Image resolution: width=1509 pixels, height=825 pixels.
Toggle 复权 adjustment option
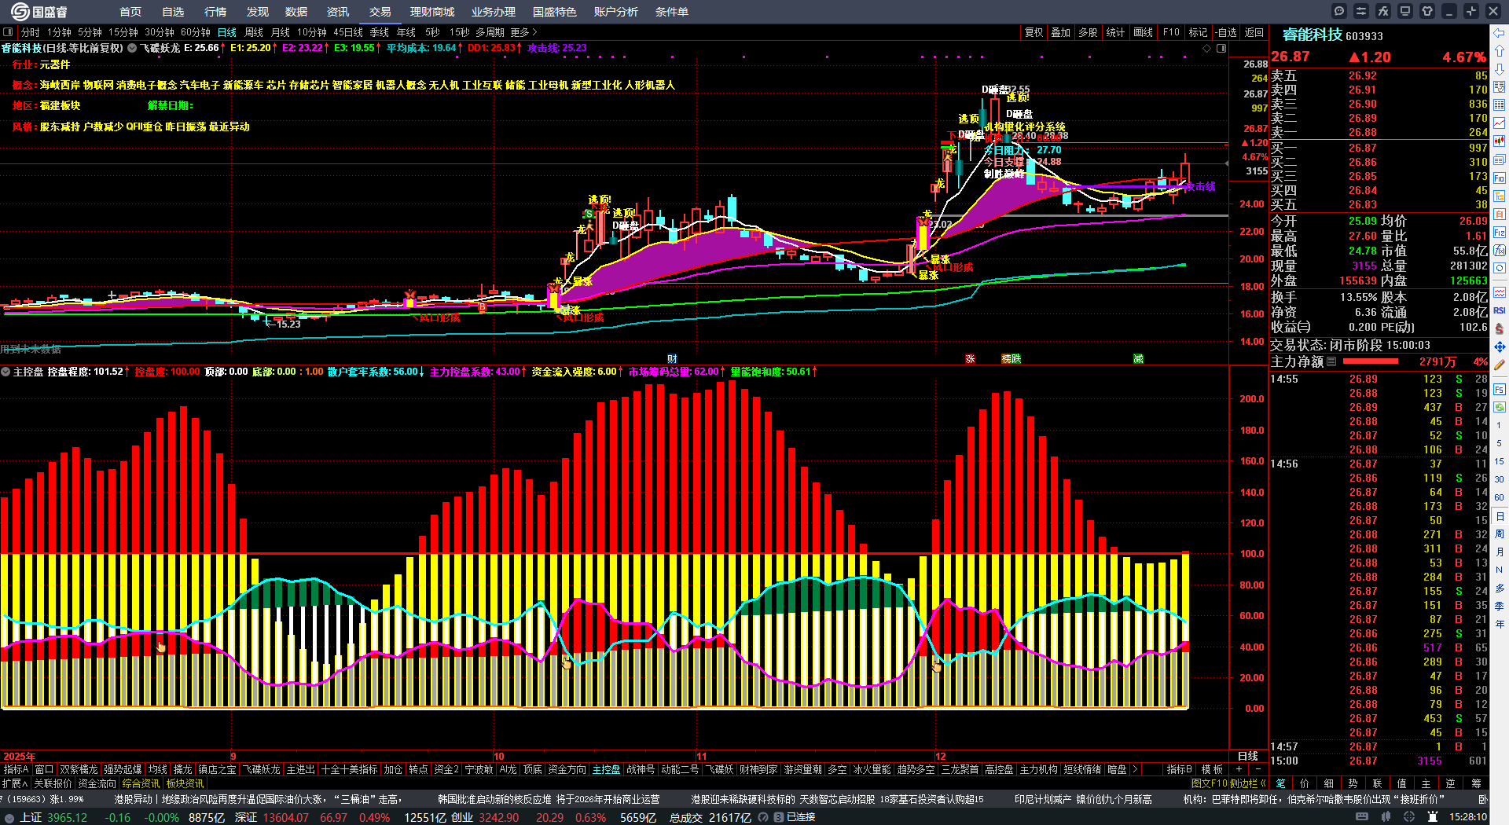click(x=1034, y=32)
